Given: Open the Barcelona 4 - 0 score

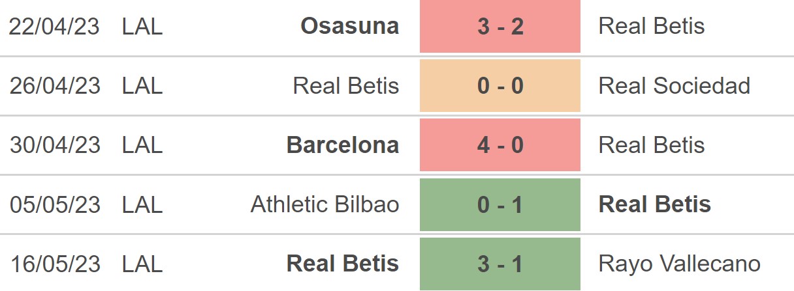Looking at the screenshot, I should point(500,145).
